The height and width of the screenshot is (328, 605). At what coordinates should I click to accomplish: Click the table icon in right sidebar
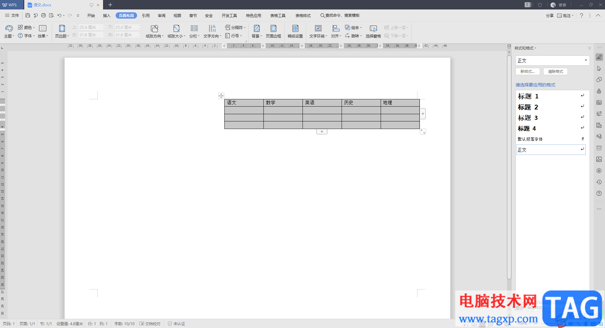599,102
